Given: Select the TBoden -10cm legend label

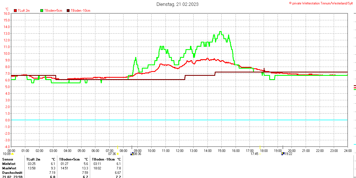Looking at the screenshot, I should pos(80,11).
